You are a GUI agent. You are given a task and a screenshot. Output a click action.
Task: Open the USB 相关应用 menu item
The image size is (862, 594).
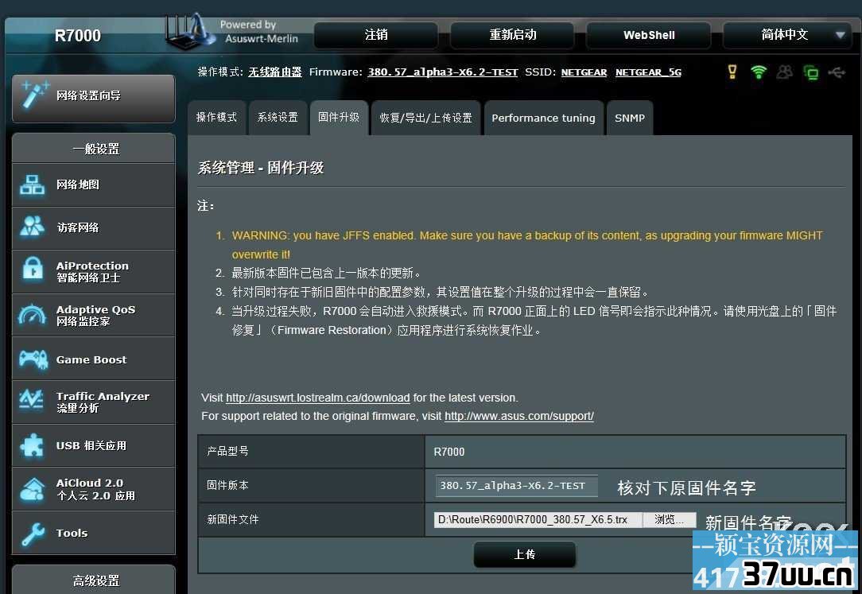click(x=94, y=445)
